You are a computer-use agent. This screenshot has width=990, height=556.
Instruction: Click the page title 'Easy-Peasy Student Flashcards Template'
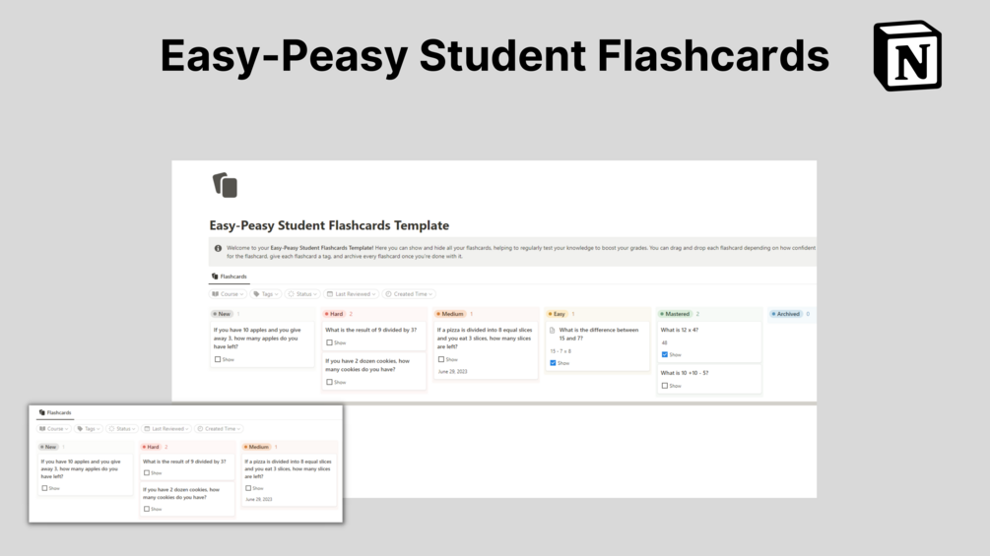[x=329, y=225]
